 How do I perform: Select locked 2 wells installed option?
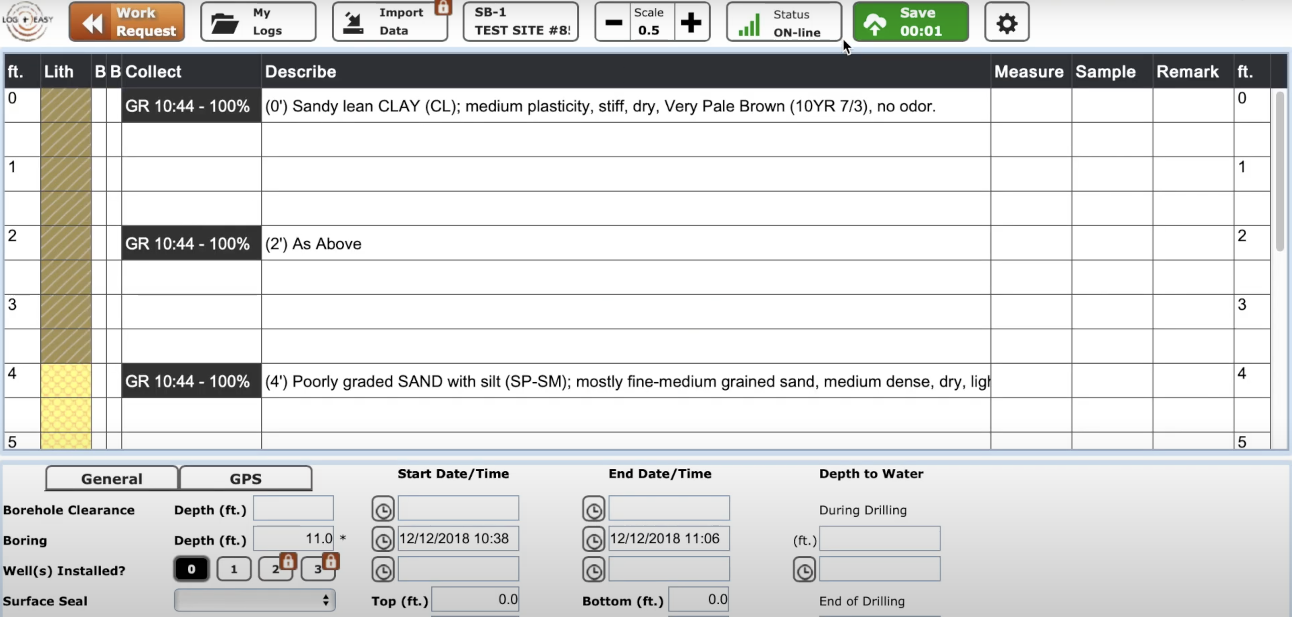click(x=275, y=569)
